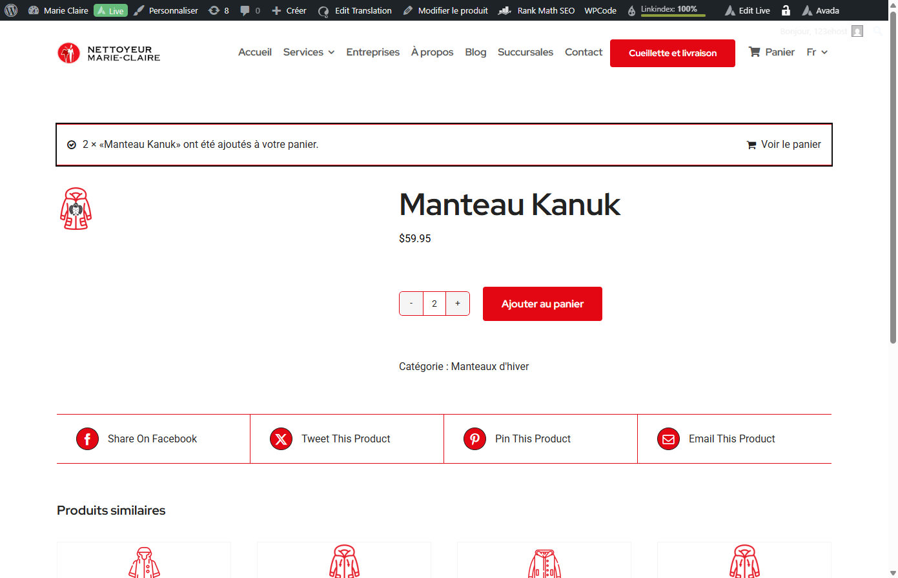
Task: Open the Blog menu item
Action: 476,52
